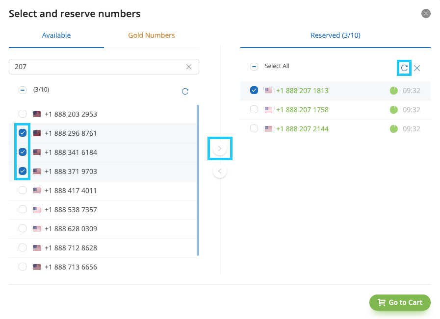Refresh the reserved numbers list

pyautogui.click(x=404, y=68)
